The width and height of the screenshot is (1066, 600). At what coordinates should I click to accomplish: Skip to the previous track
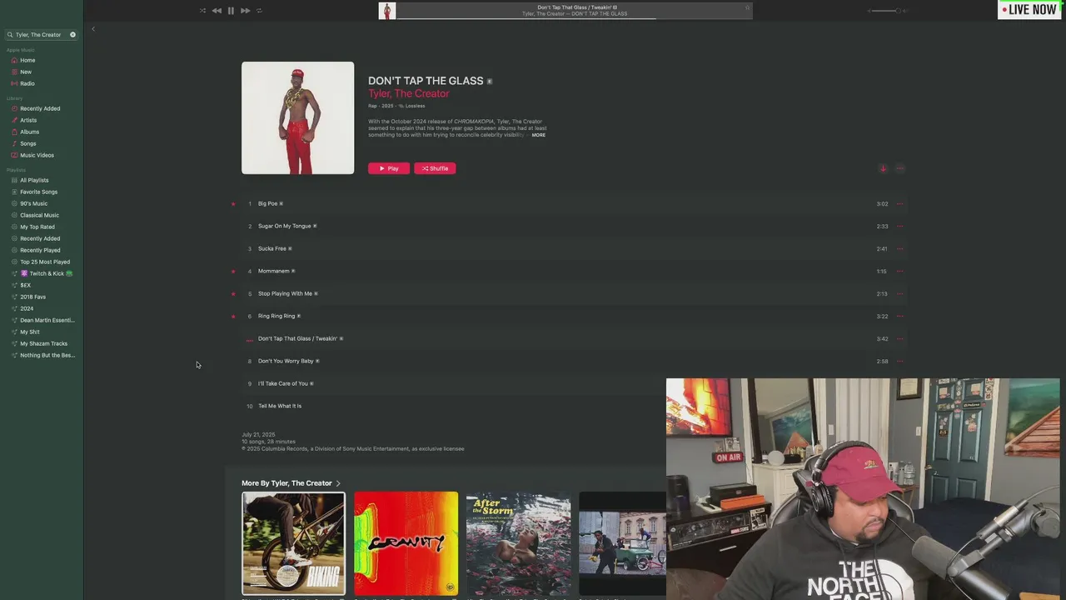coord(217,11)
